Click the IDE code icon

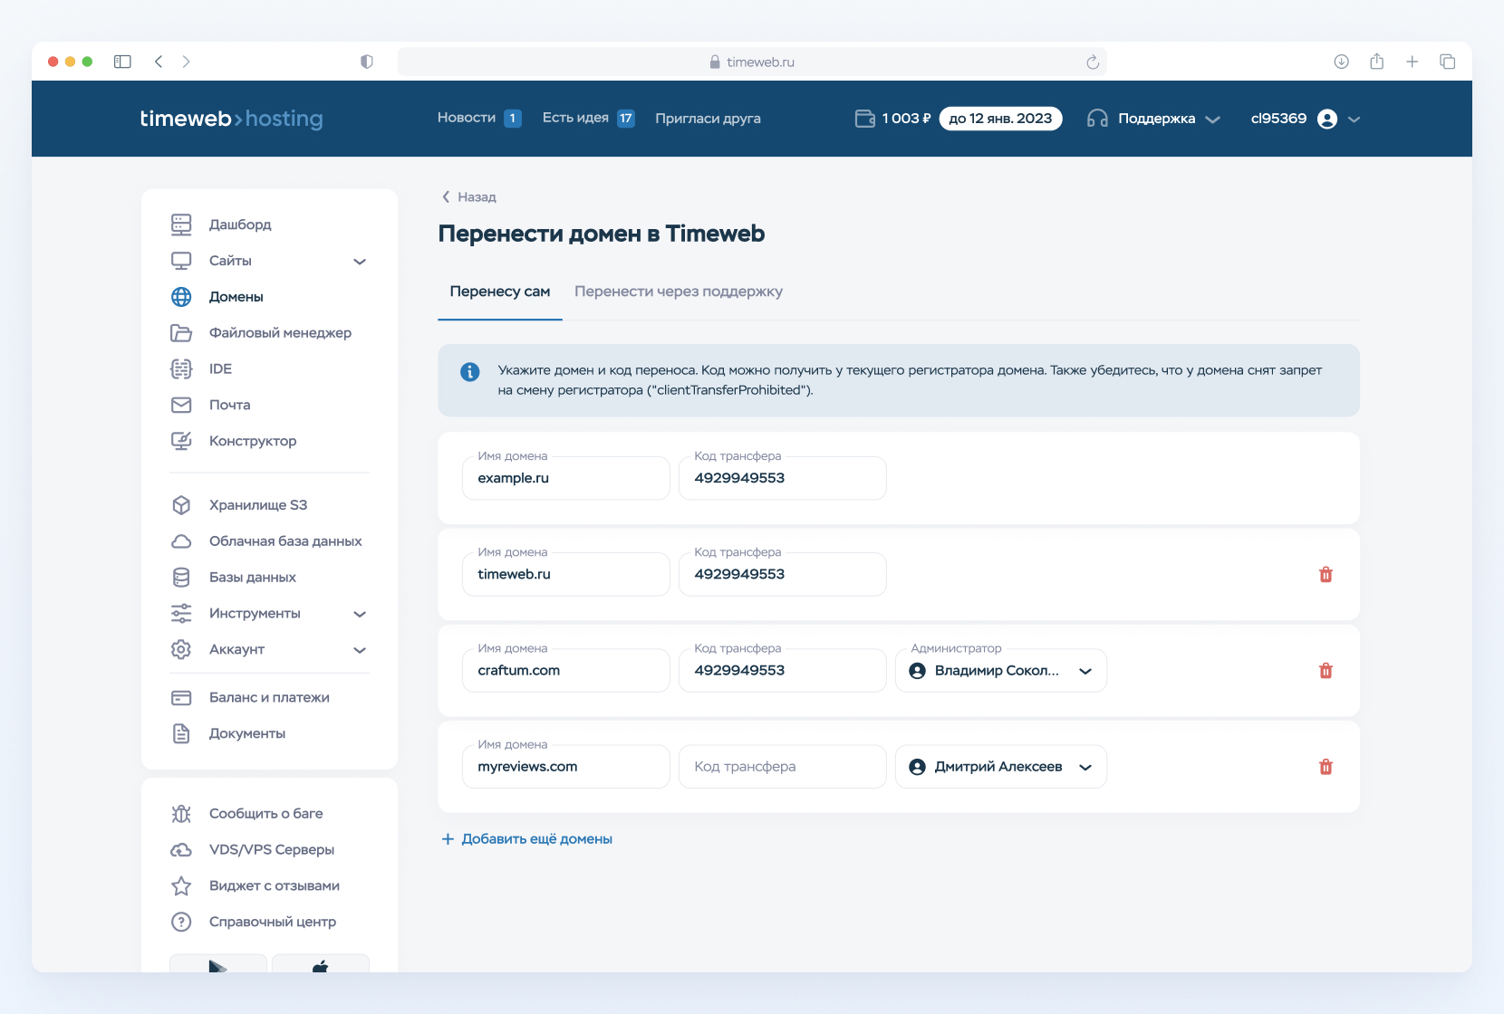pyautogui.click(x=181, y=368)
